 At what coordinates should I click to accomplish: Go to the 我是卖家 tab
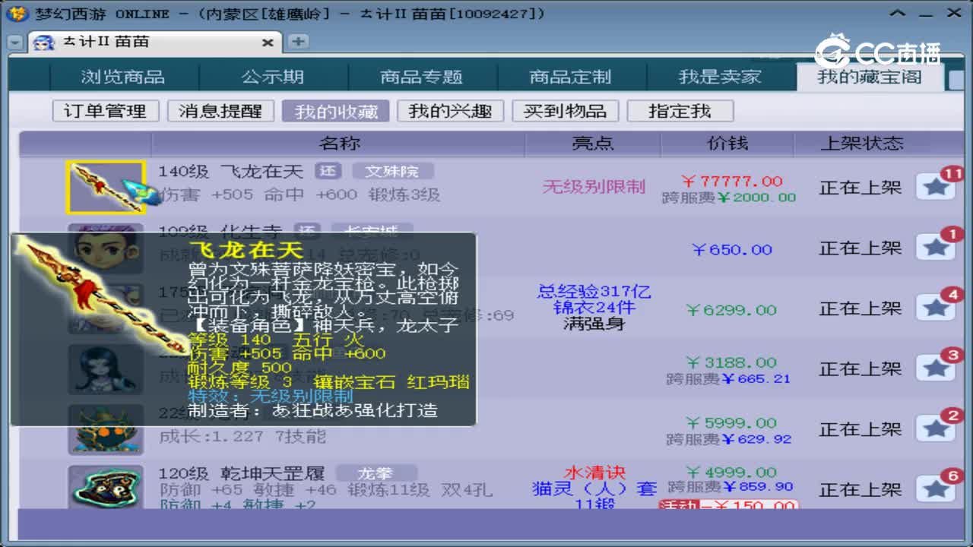pos(719,77)
